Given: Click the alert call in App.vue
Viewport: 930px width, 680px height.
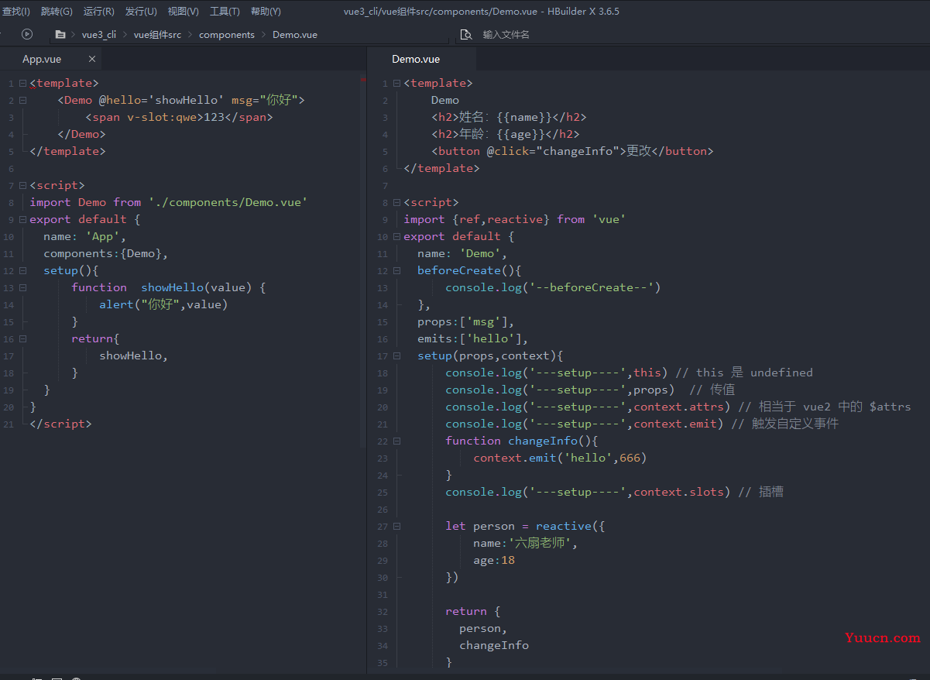Looking at the screenshot, I should point(163,304).
